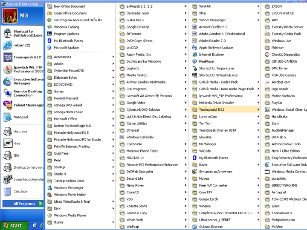The width and height of the screenshot is (307, 230).
Task: Open CheckIt Diagnostics icon
Action: (267, 55)
